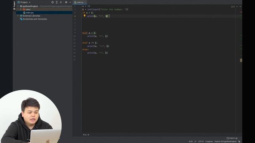Click the Scratches and Consoles icon
The width and height of the screenshot is (255, 143).
(21, 19)
